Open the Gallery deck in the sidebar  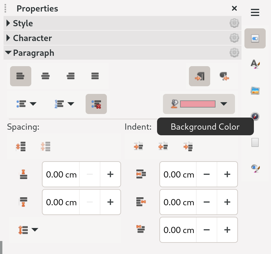[x=255, y=90]
